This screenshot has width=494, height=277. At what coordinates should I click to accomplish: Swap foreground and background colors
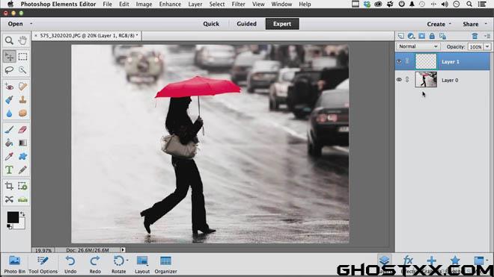point(22,214)
